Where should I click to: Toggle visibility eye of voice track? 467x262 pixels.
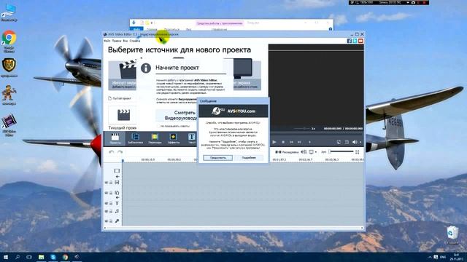(x=107, y=221)
